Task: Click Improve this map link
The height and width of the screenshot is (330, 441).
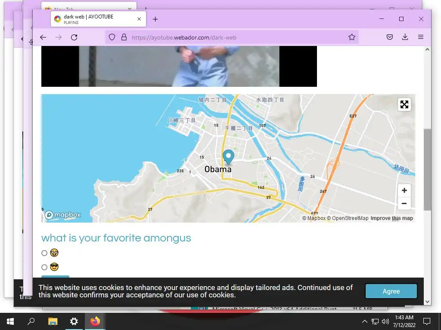Action: coord(391,218)
